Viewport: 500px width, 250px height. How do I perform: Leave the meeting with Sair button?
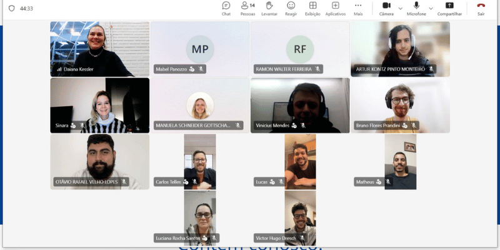click(x=481, y=9)
